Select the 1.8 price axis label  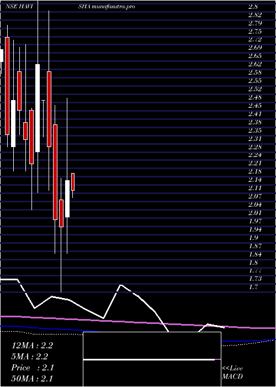[x=253, y=263]
